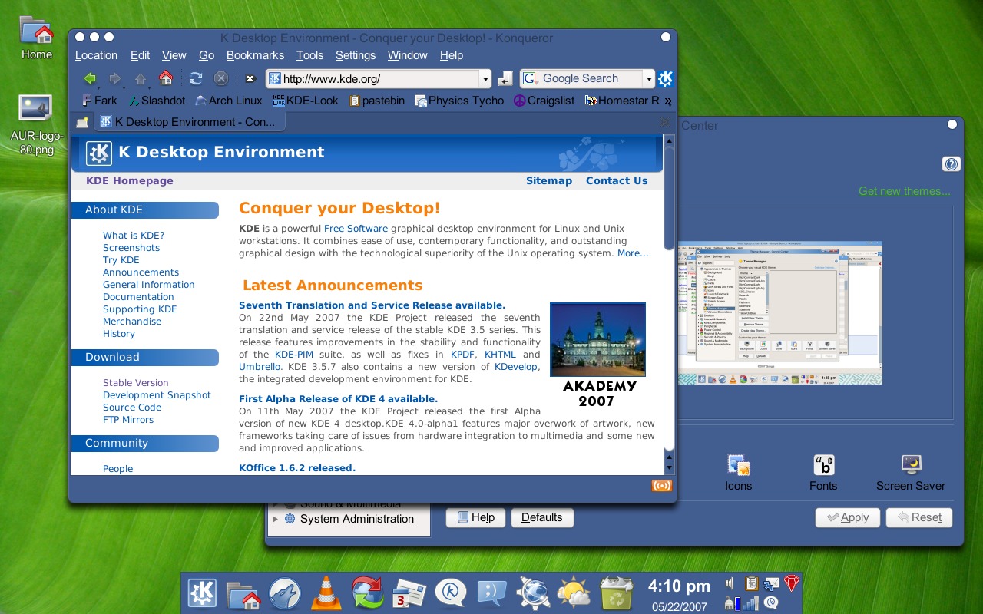Image resolution: width=983 pixels, height=614 pixels.
Task: Click the Go icon beside the URL field
Action: pos(505,78)
